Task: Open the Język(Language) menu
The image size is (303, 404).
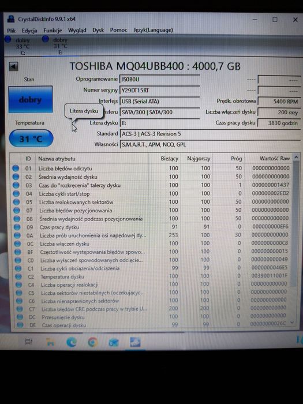Action: [x=153, y=30]
